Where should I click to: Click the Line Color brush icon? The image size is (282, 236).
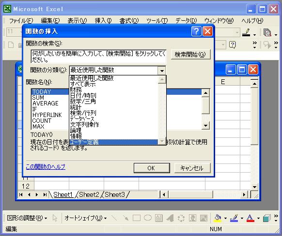[234, 218]
